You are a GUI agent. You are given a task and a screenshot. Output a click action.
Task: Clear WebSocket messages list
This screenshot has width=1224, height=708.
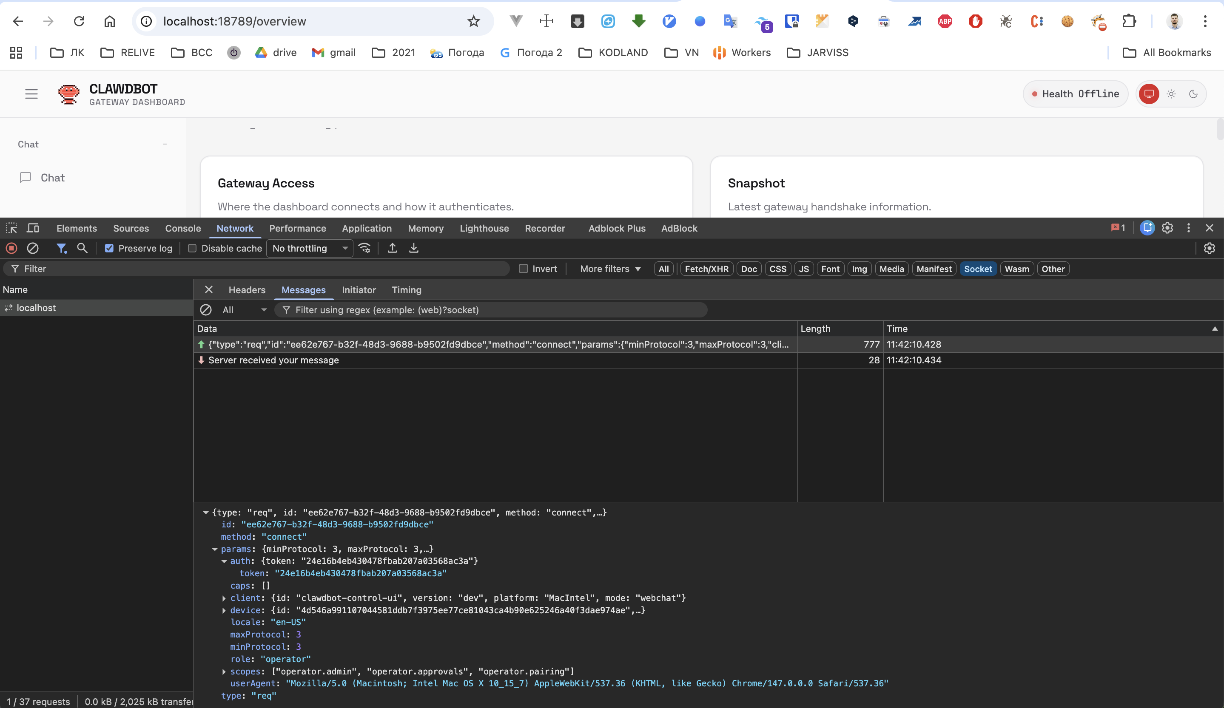pyautogui.click(x=206, y=310)
